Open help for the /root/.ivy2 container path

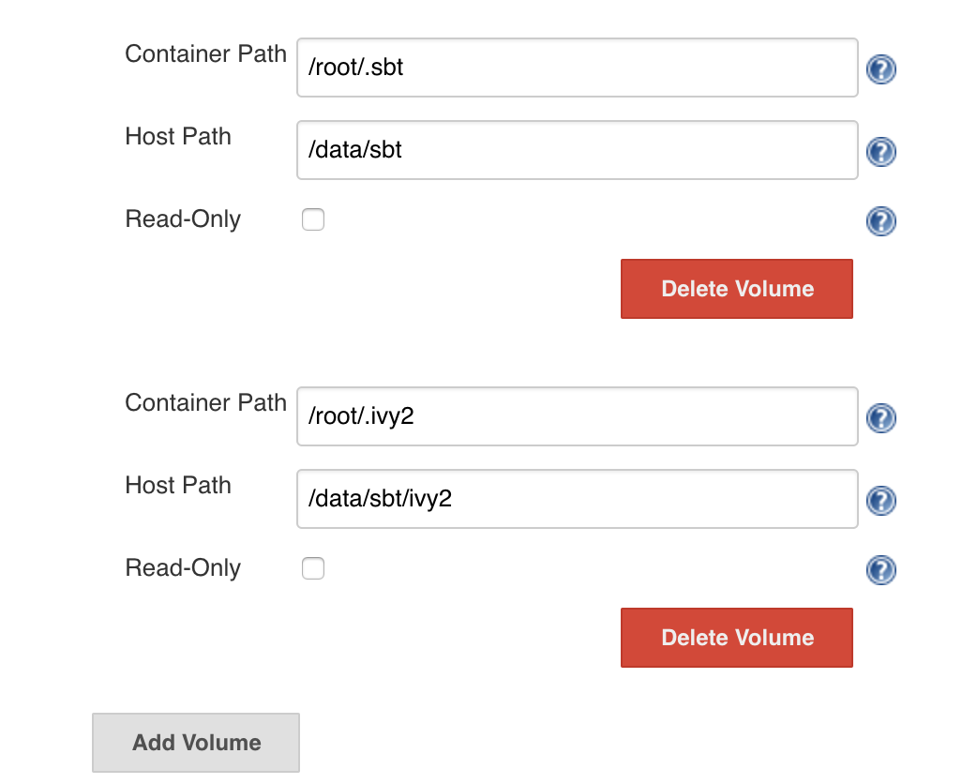pyautogui.click(x=880, y=418)
